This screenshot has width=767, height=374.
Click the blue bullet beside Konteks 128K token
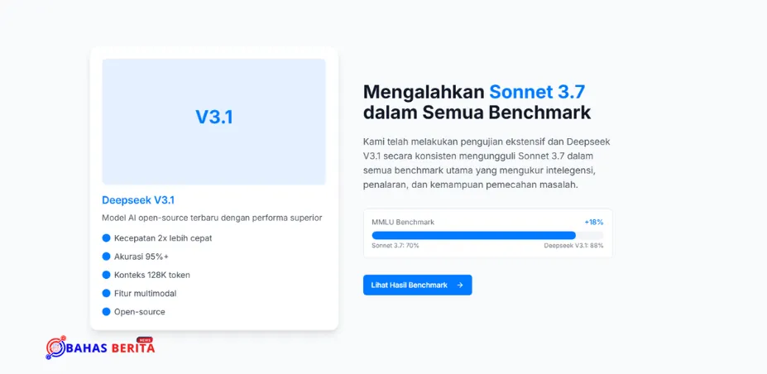click(x=106, y=275)
